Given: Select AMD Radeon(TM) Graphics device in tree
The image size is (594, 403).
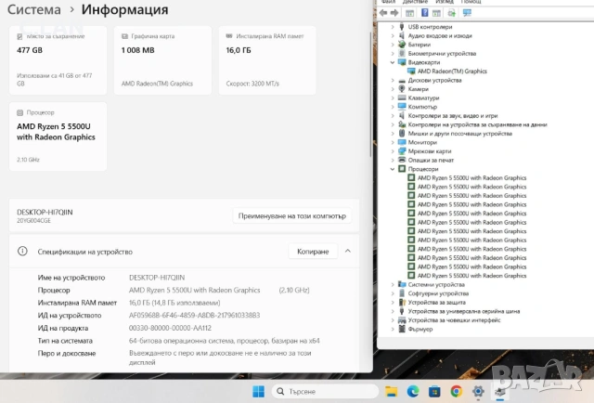Looking at the screenshot, I should (x=451, y=71).
